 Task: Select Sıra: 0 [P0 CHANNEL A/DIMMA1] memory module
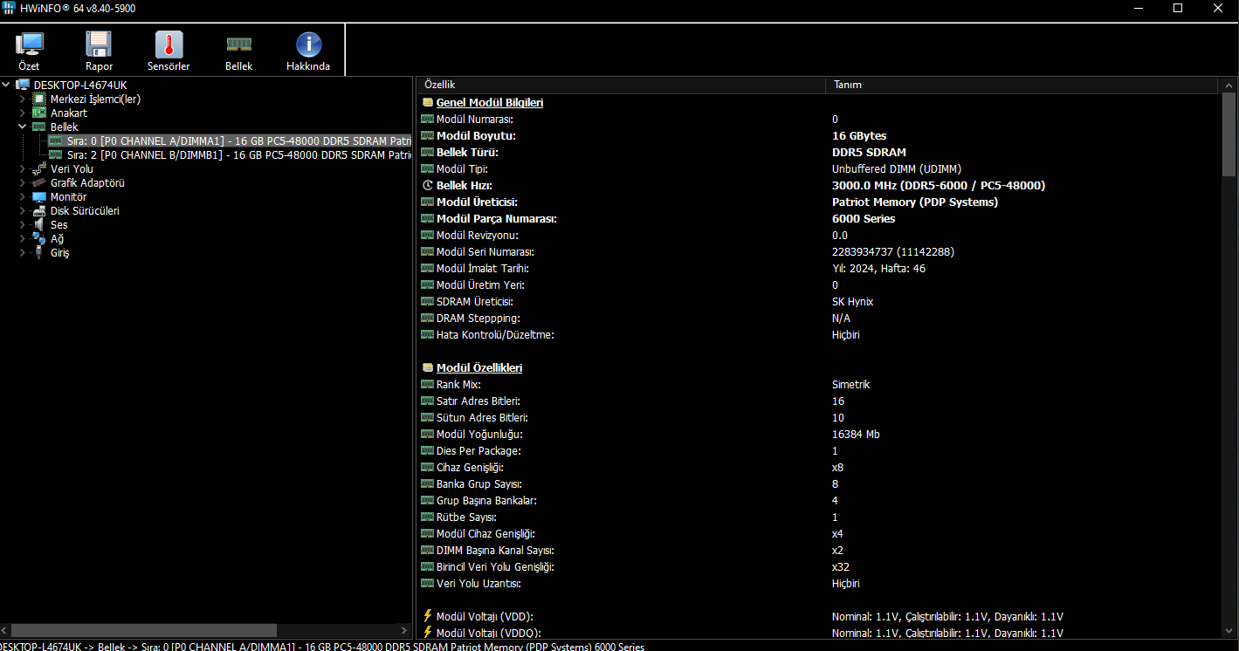(x=238, y=140)
